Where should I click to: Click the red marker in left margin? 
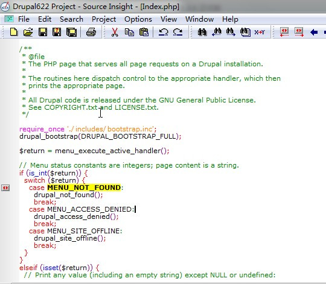[5, 188]
